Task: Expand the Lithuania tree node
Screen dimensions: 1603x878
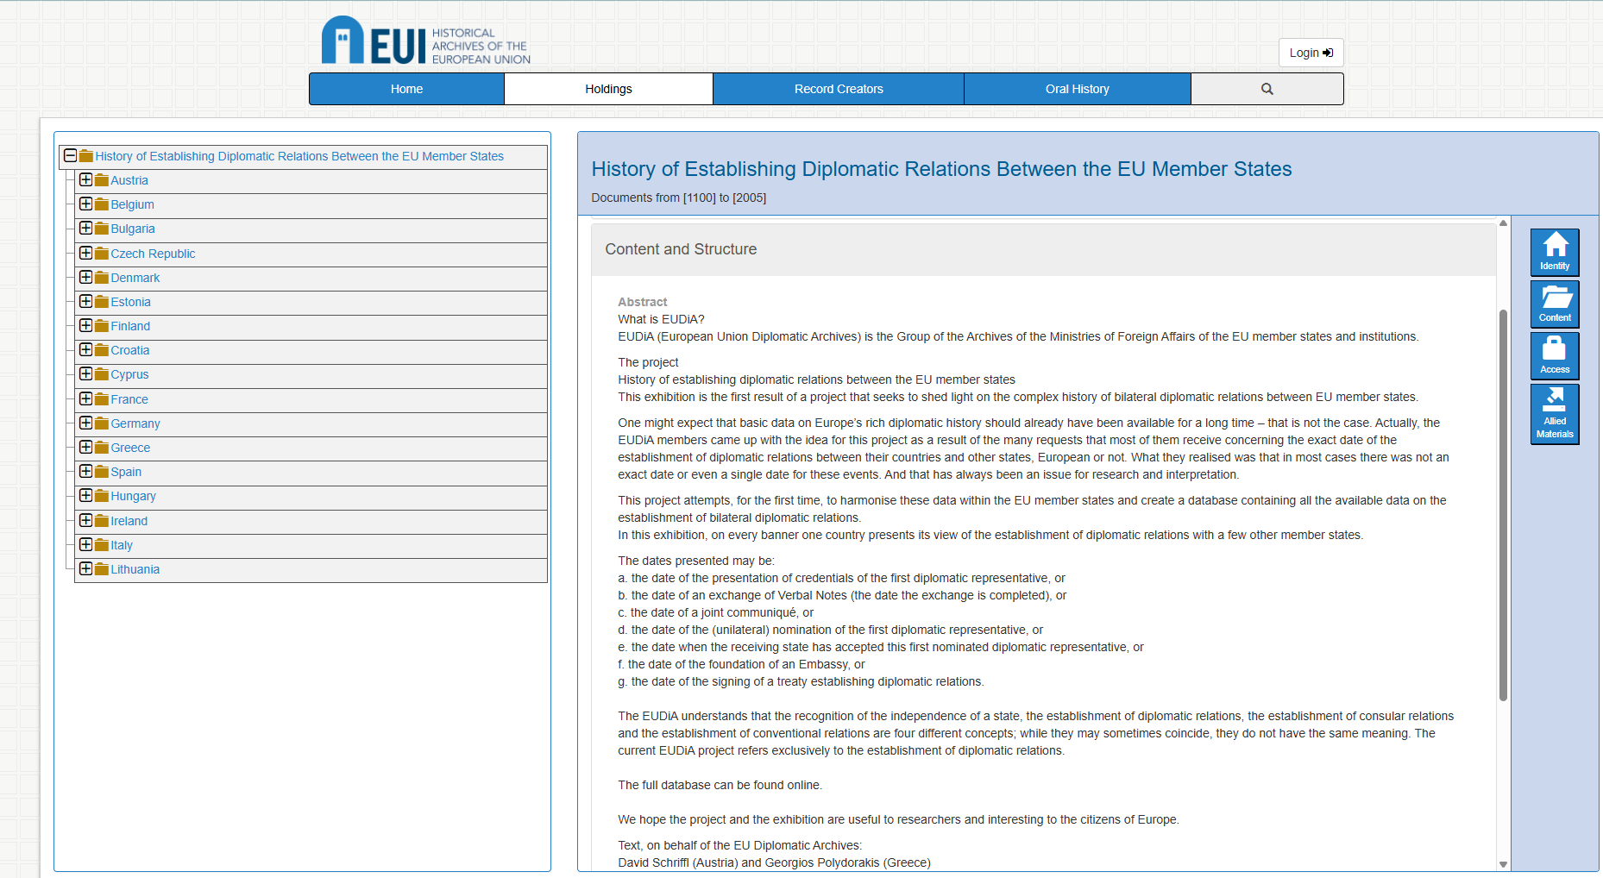Action: pos(85,568)
